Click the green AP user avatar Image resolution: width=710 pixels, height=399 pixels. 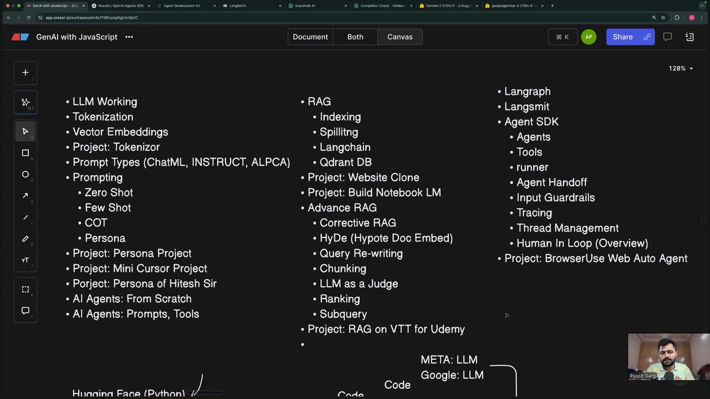(589, 37)
